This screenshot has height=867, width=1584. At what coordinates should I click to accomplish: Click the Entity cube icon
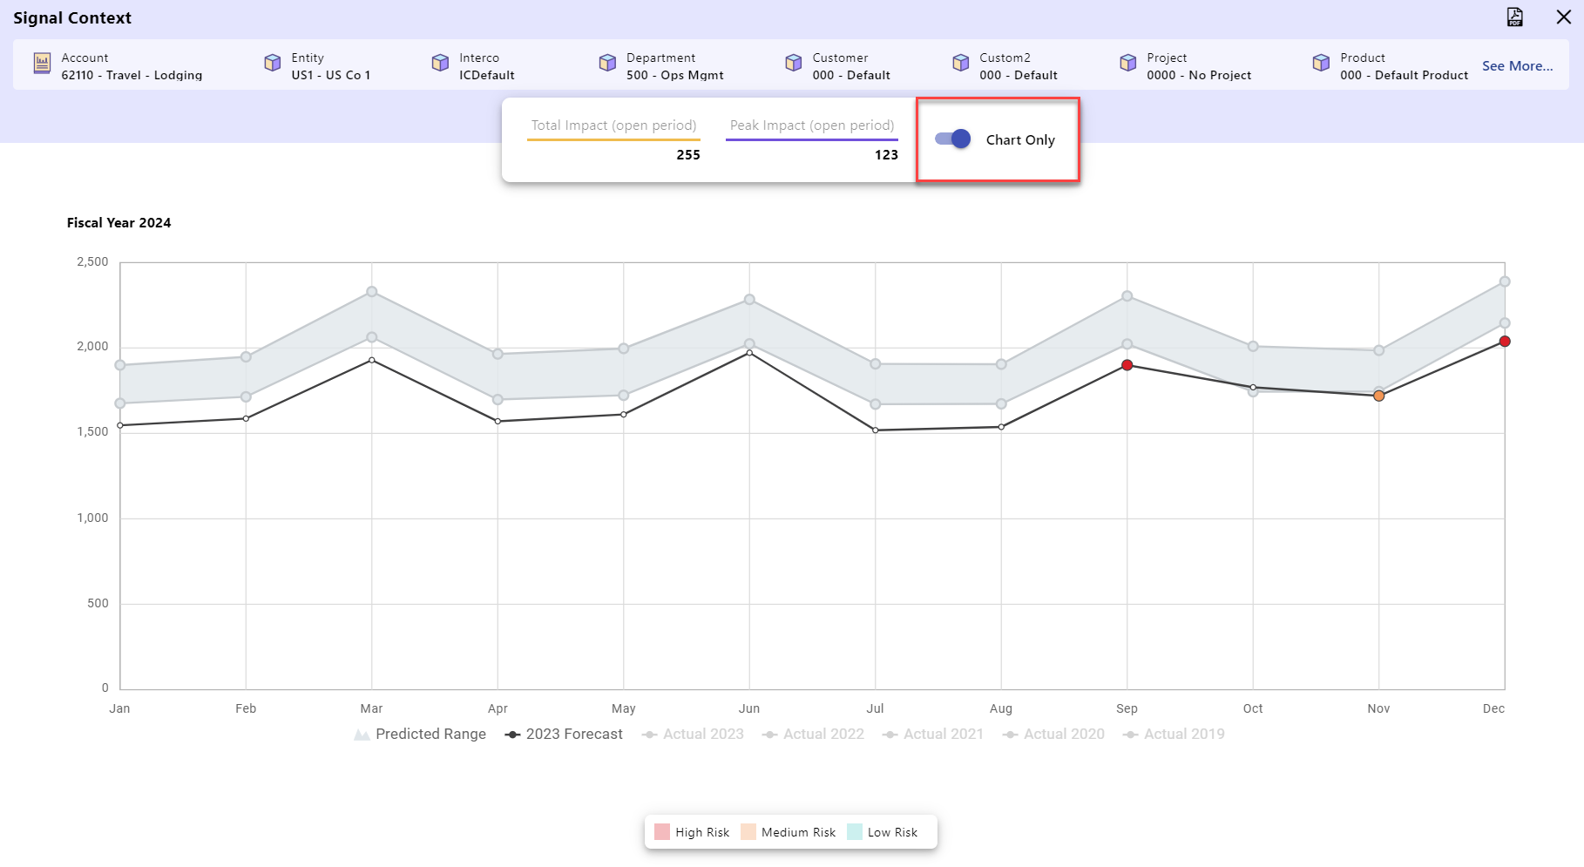point(273,63)
